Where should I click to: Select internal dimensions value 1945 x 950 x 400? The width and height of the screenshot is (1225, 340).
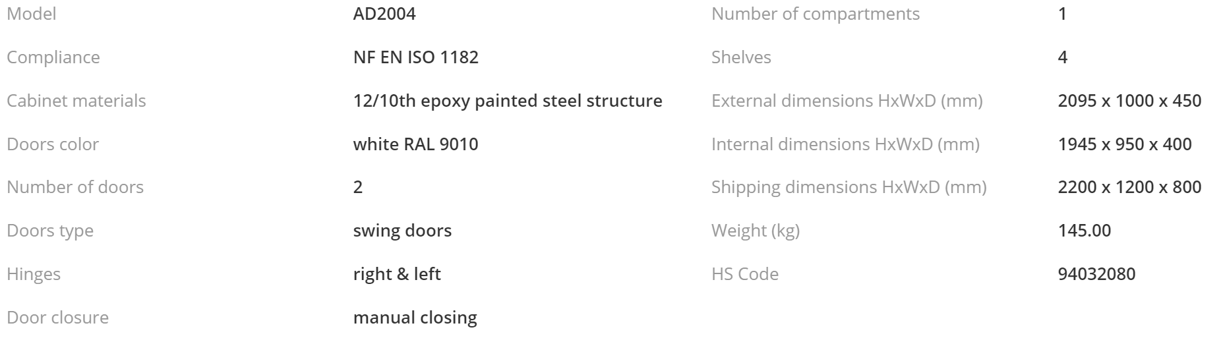1125,144
